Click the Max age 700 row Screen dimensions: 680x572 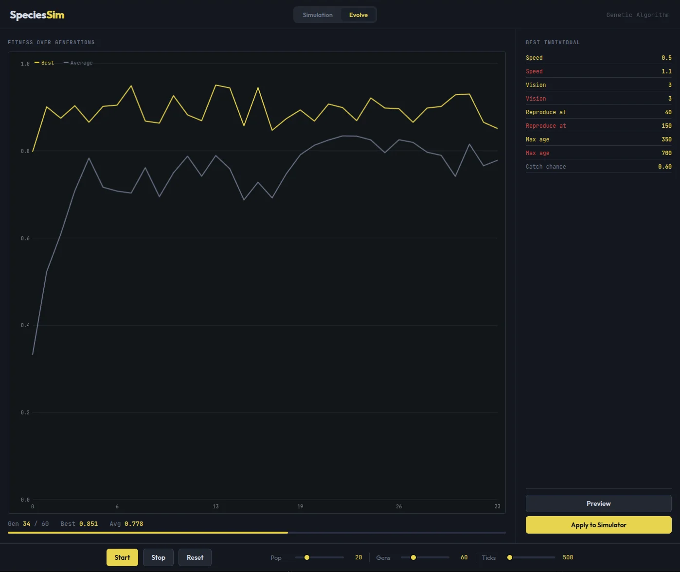598,153
